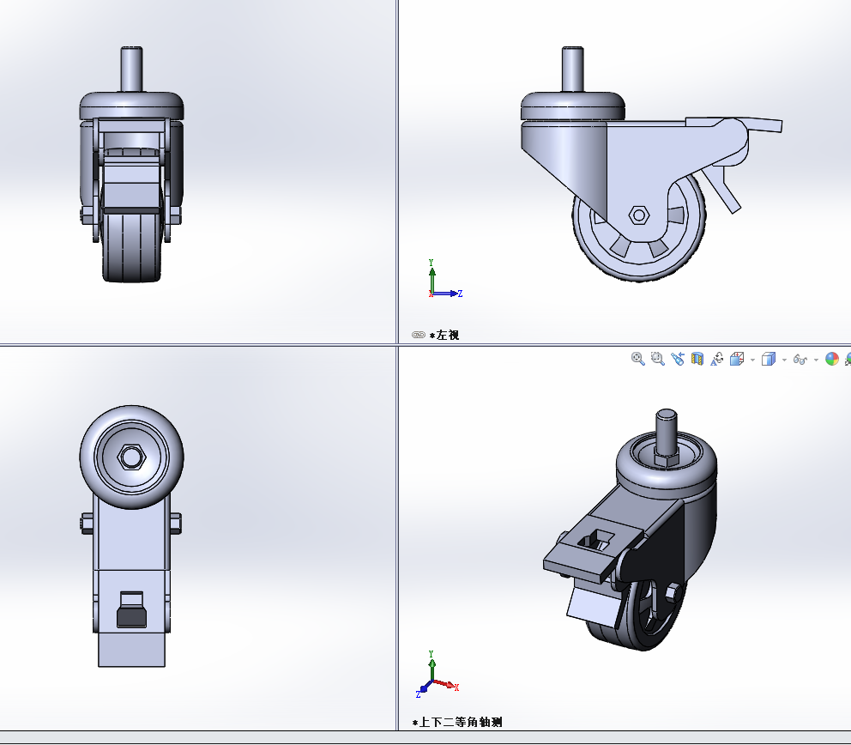Select the caster in isometric view
Image resolution: width=851 pixels, height=745 pixels.
631,530
